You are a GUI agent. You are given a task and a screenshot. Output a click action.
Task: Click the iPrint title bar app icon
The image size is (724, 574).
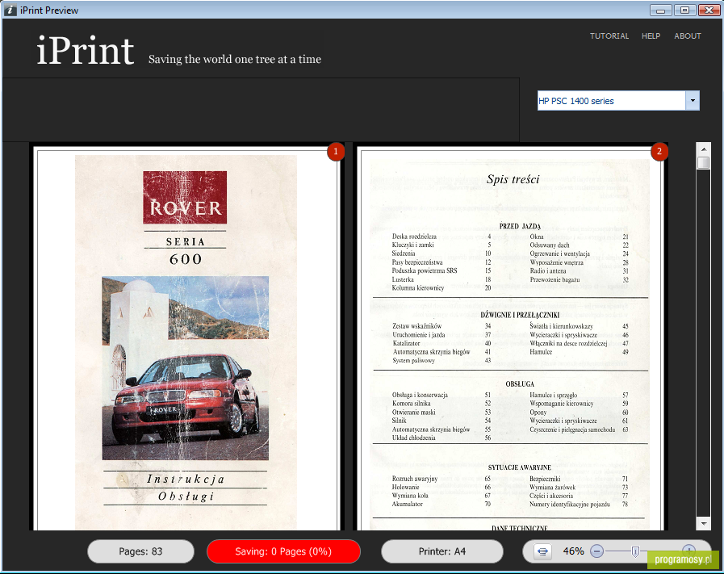10,10
